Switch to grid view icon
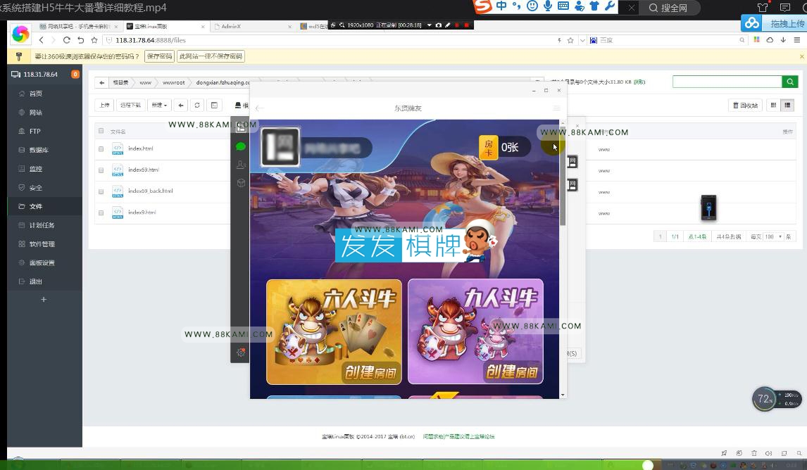The image size is (807, 470). point(773,106)
